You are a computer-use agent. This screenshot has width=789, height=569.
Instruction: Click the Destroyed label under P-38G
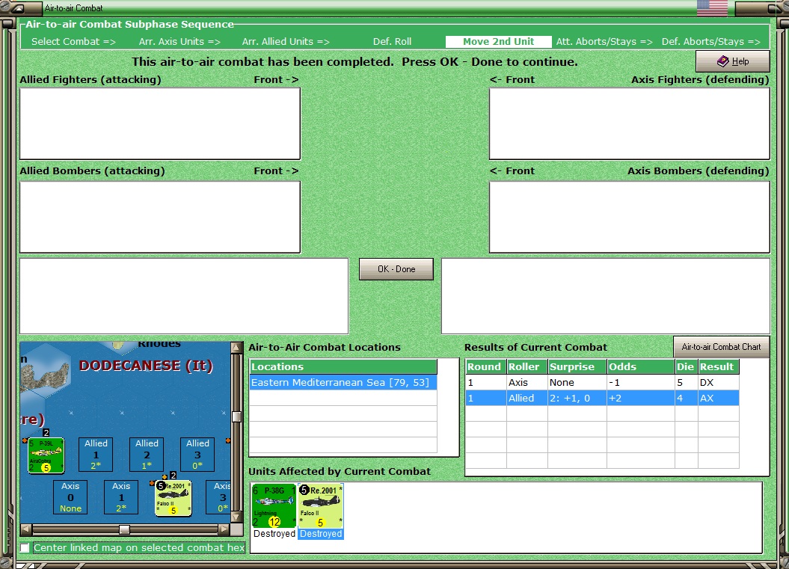point(274,534)
